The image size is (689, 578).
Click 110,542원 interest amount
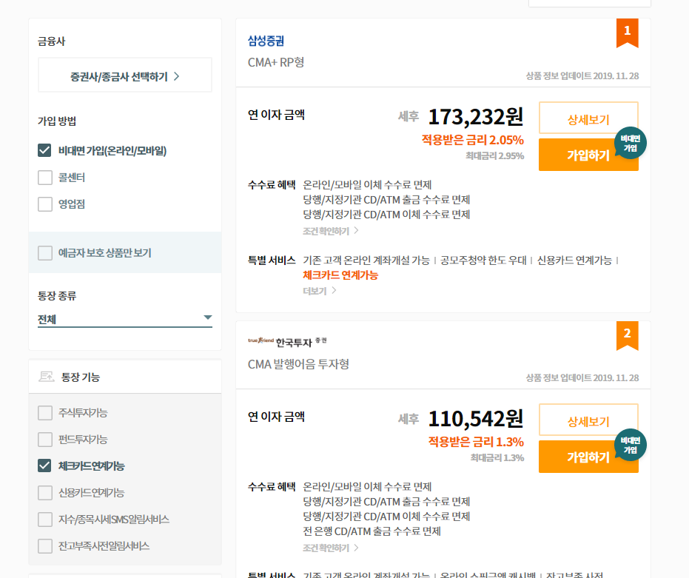[x=476, y=418]
